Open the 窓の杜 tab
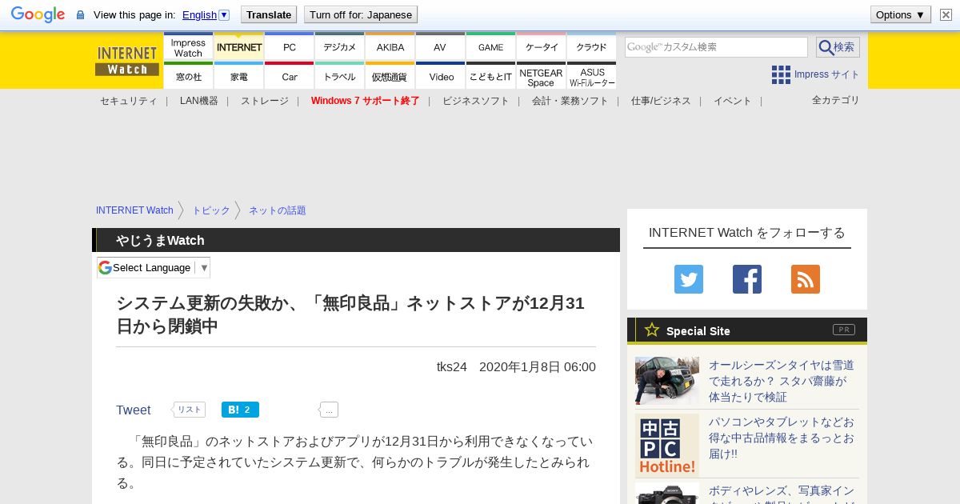 coord(188,76)
